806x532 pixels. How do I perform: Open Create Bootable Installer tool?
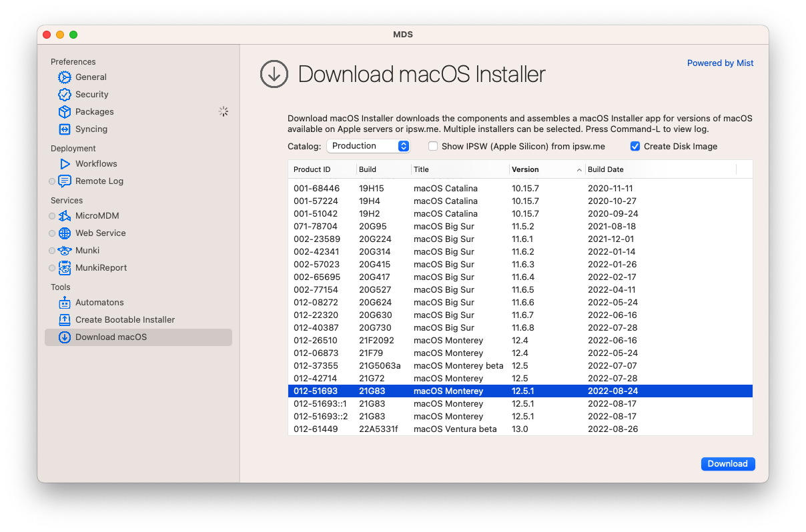click(138, 320)
